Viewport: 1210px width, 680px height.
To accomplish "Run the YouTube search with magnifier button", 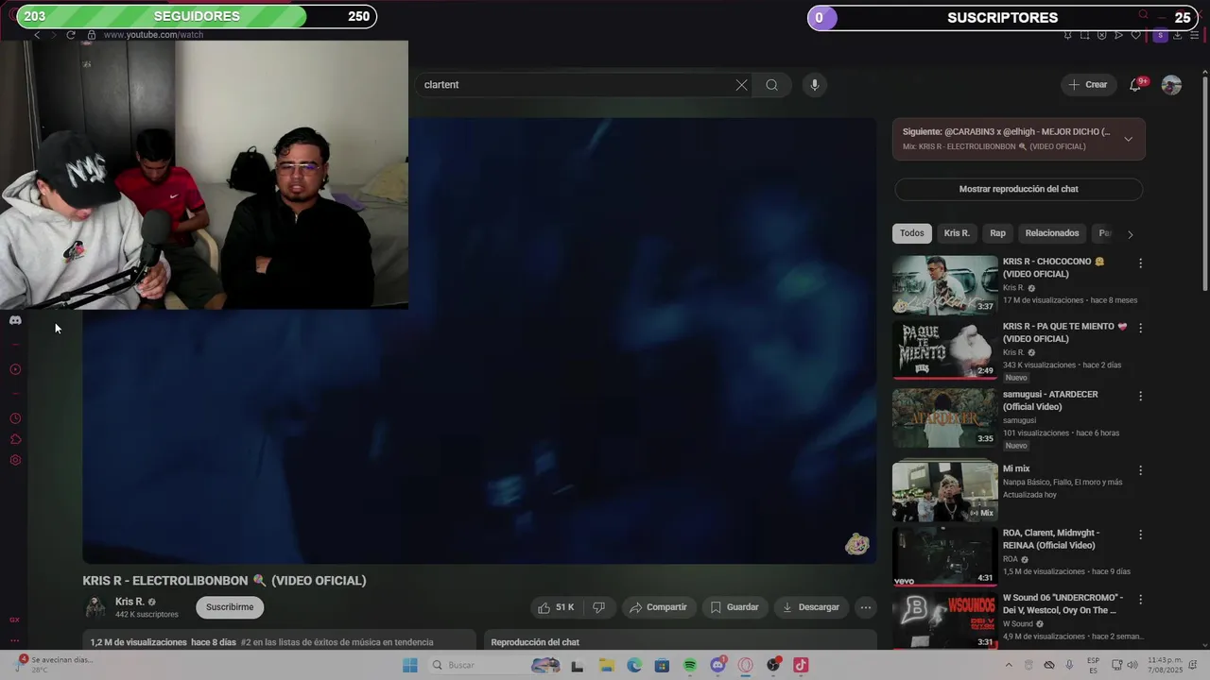I will point(772,85).
